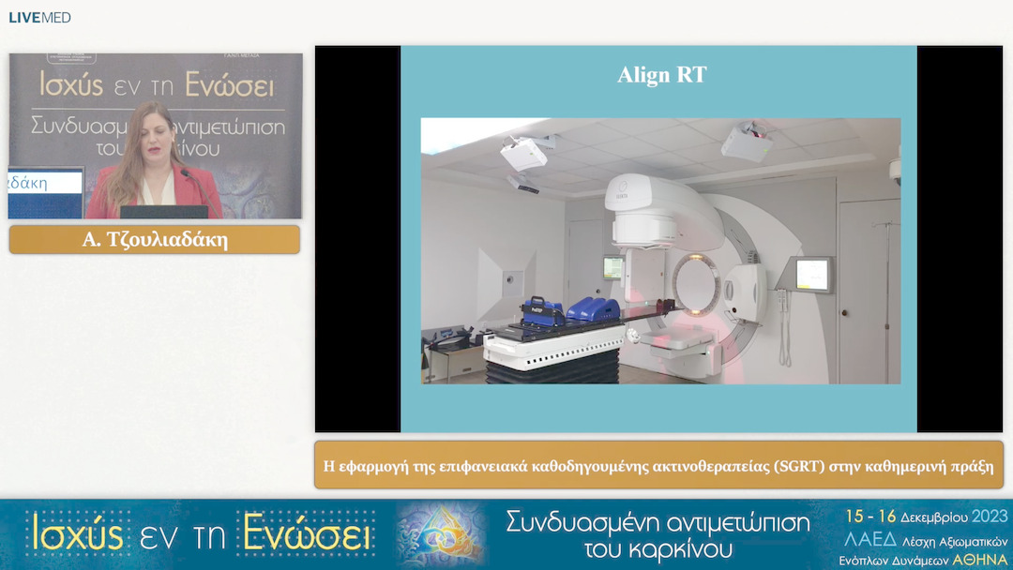Image resolution: width=1013 pixels, height=570 pixels.
Task: Click the venue text 'ΛΑΕΔ Λέσχη Αξιωματικών'
Action: click(925, 540)
